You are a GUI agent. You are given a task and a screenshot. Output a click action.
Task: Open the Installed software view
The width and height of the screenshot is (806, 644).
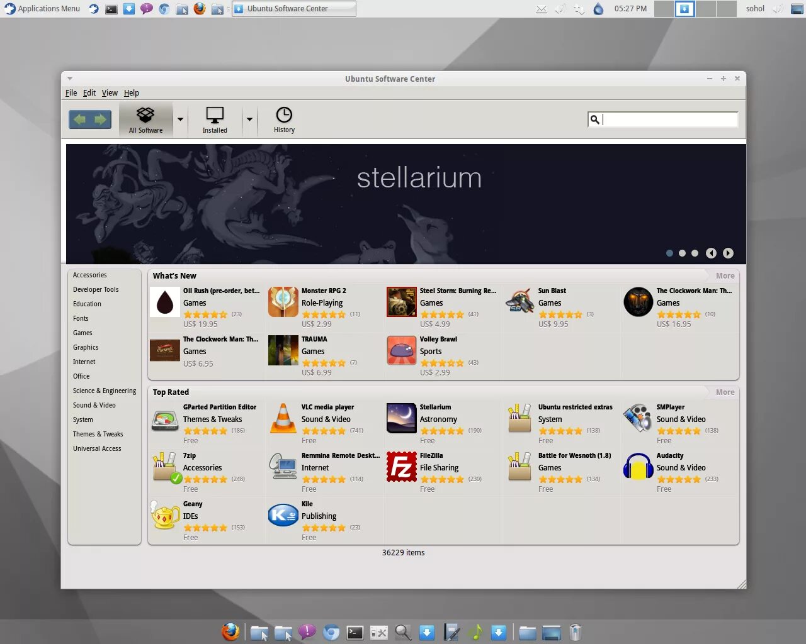[x=215, y=119]
